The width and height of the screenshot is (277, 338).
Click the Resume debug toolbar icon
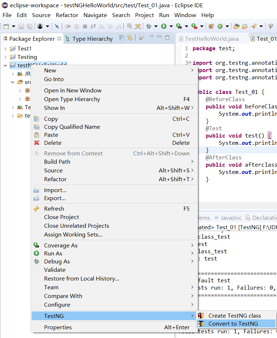68,26
